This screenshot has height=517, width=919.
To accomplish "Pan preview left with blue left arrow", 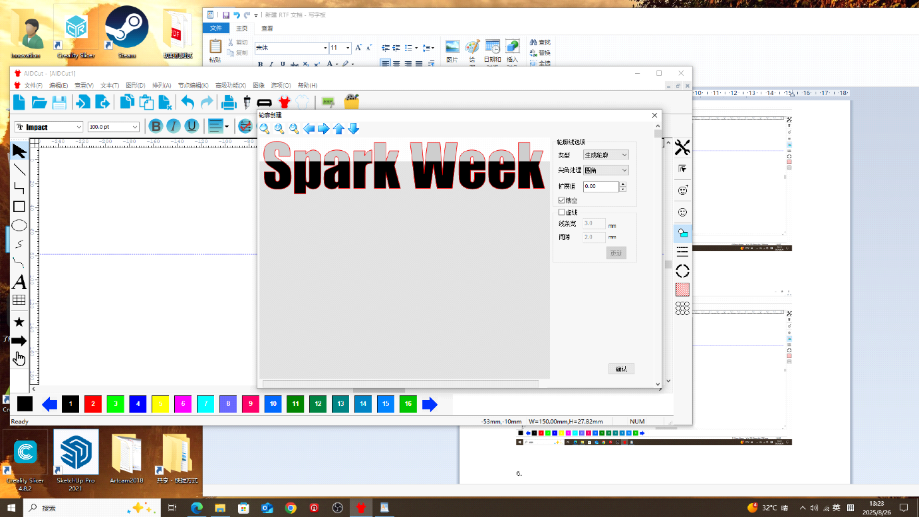I will coord(309,128).
